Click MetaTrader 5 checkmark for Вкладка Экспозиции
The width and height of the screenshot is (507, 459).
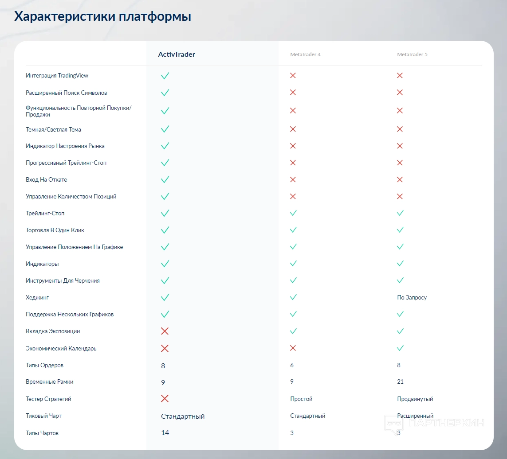(400, 331)
